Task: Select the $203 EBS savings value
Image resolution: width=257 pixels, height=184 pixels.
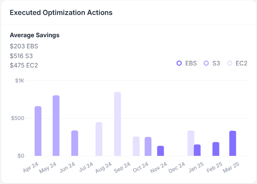Action: click(24, 46)
